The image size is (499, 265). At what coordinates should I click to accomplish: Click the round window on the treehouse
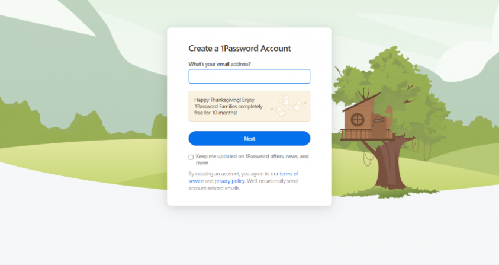pyautogui.click(x=357, y=120)
